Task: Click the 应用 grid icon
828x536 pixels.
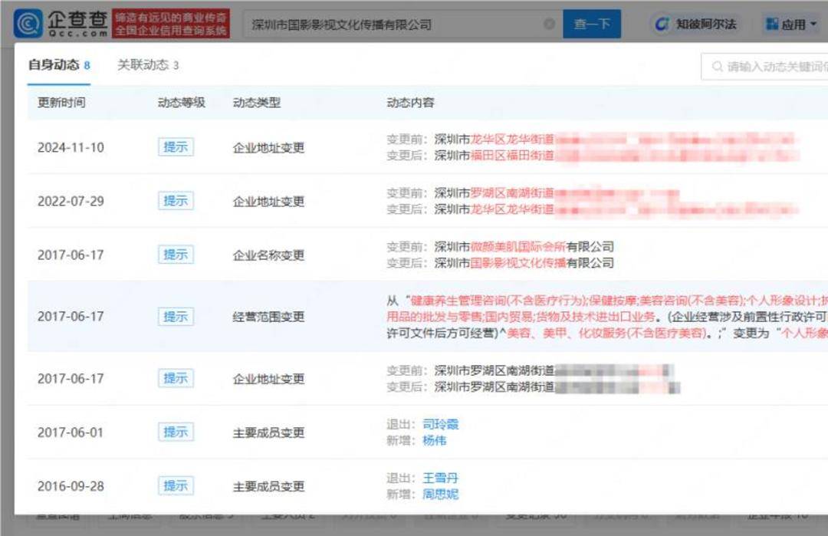Action: [x=771, y=25]
